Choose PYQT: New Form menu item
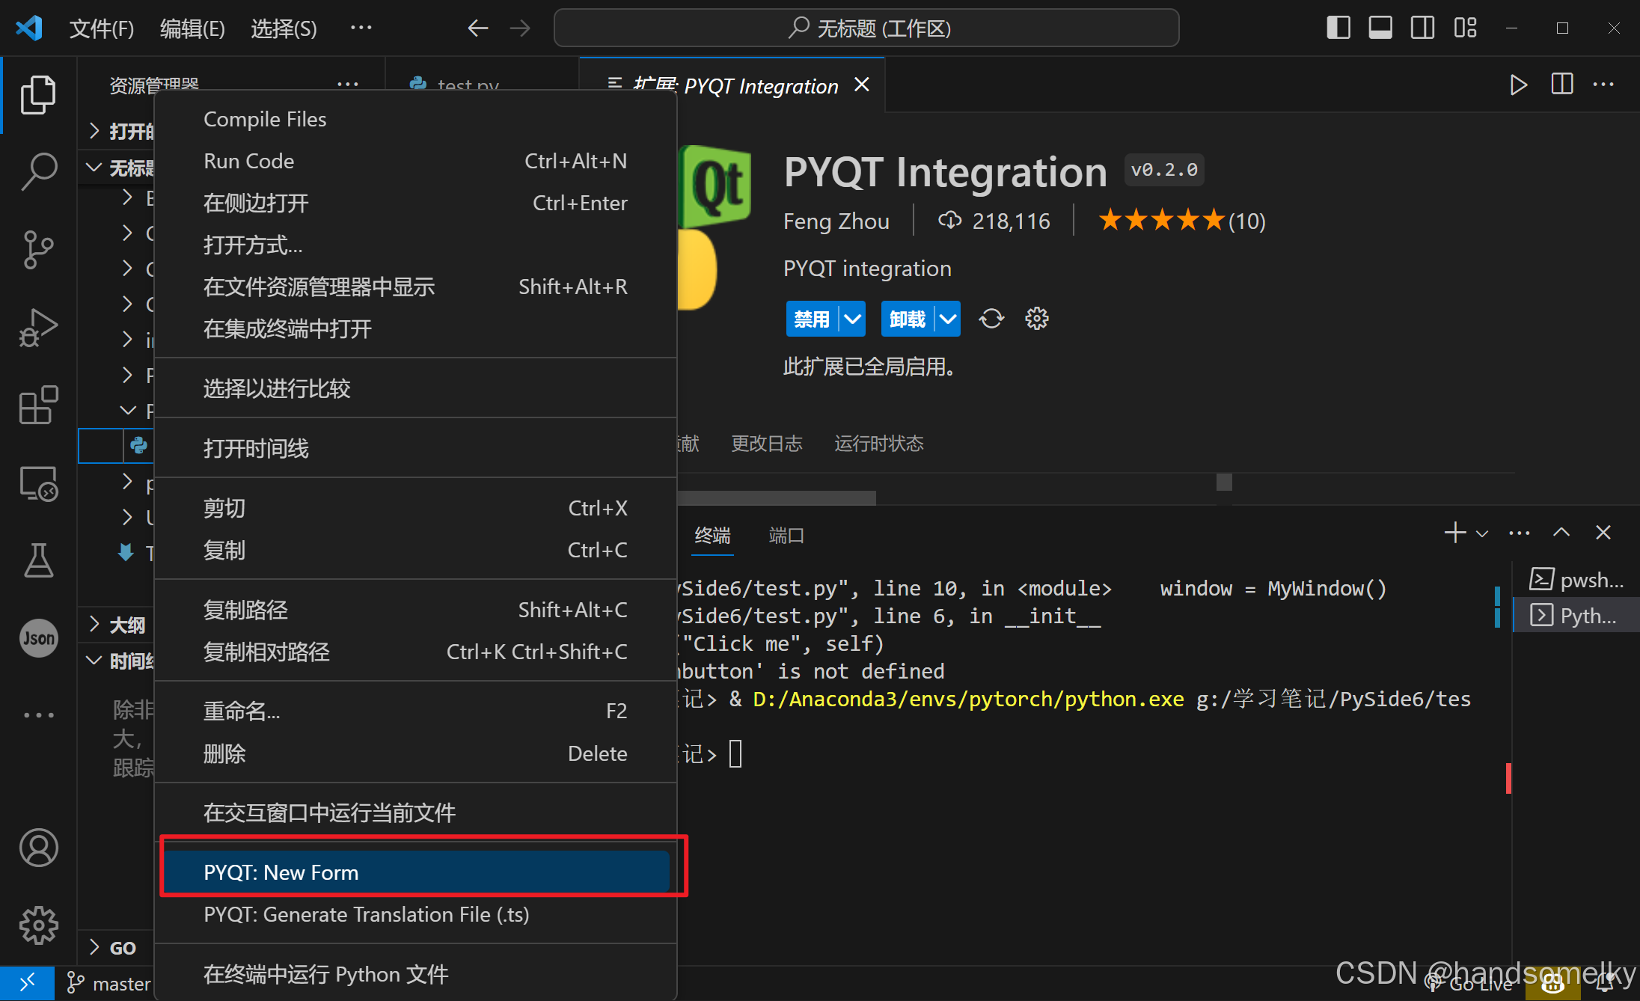The height and width of the screenshot is (1001, 1640). (416, 872)
